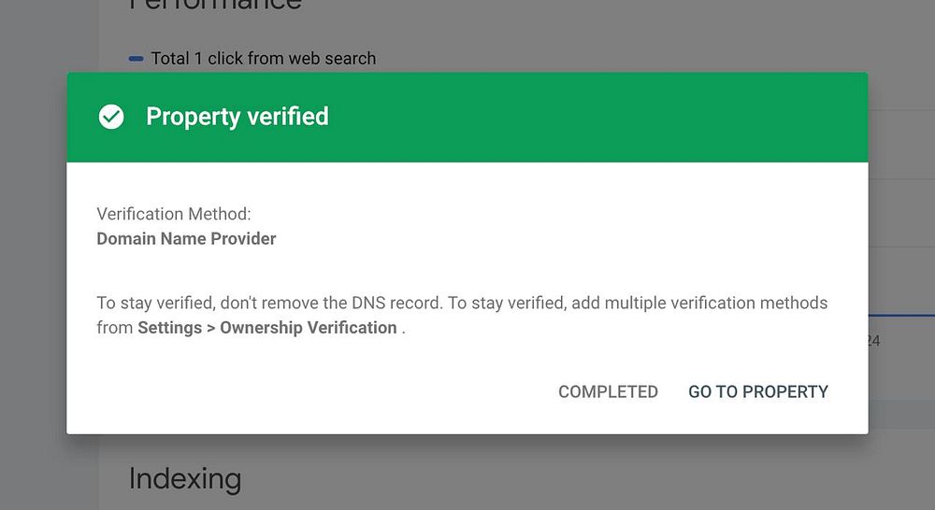Click the Performance heading behind the dialog

coord(215,5)
